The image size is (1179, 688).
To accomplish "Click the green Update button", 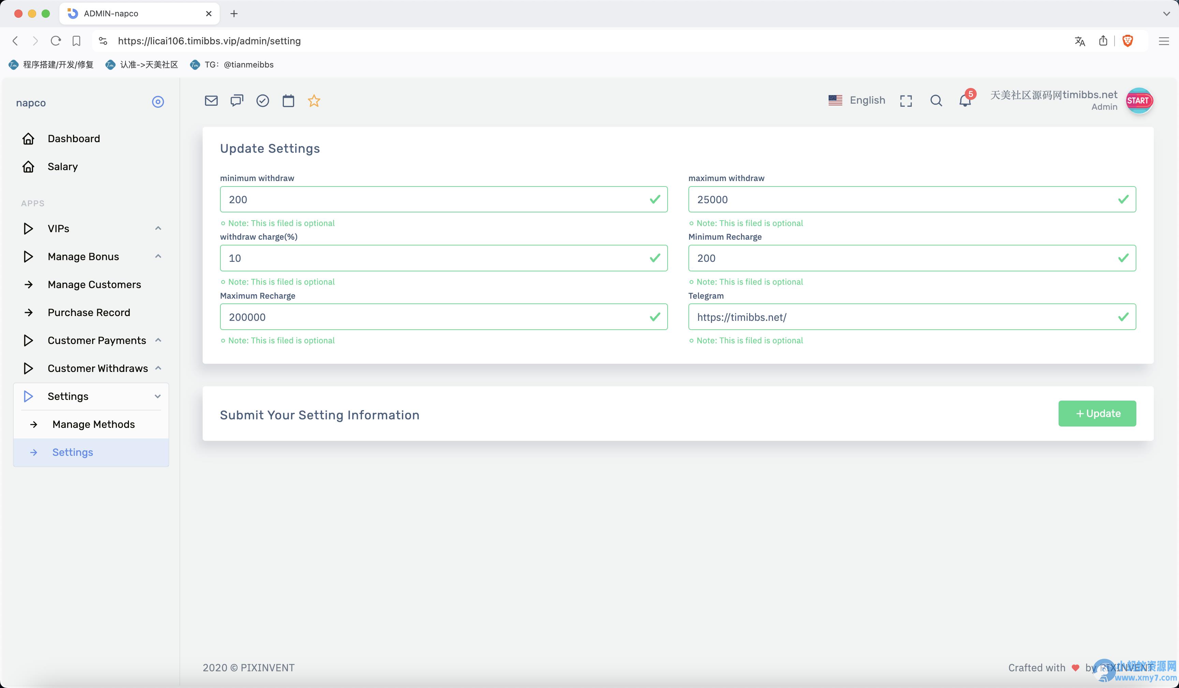I will (x=1097, y=414).
